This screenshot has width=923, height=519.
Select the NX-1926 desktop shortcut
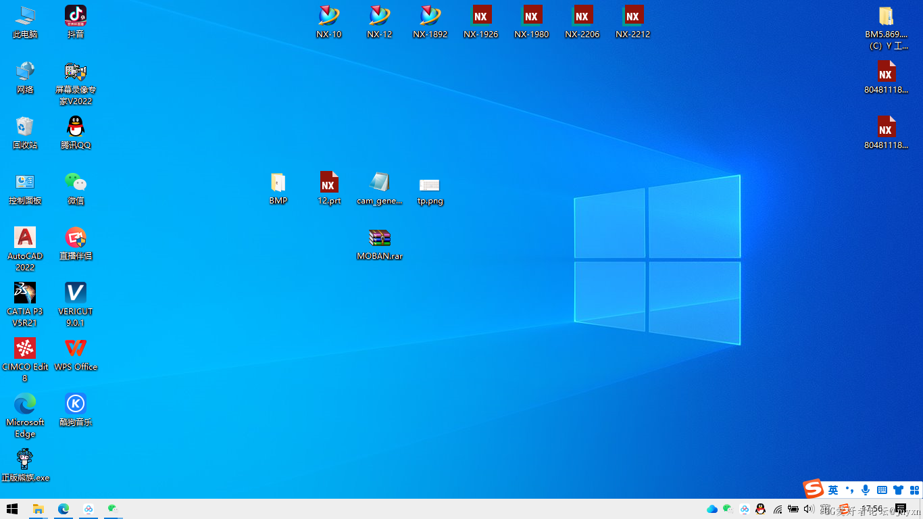click(x=481, y=22)
